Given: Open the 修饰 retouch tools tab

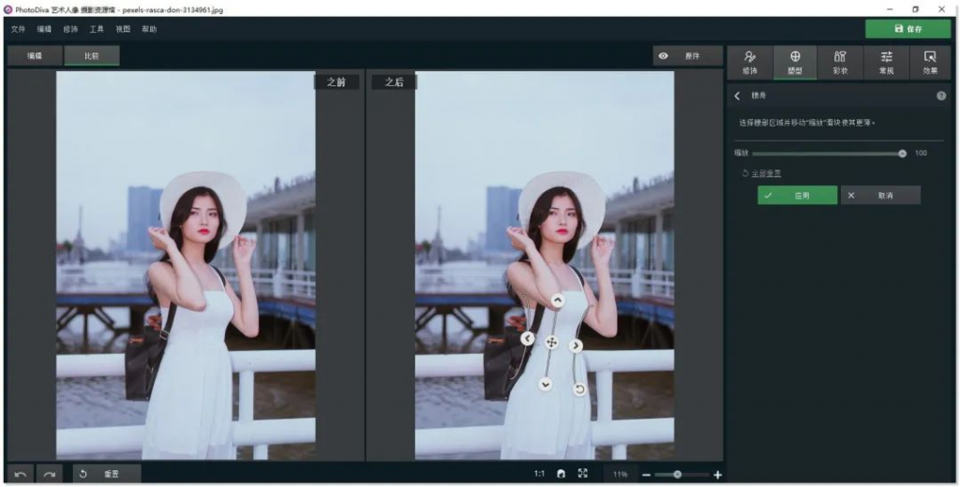Looking at the screenshot, I should point(749,62).
